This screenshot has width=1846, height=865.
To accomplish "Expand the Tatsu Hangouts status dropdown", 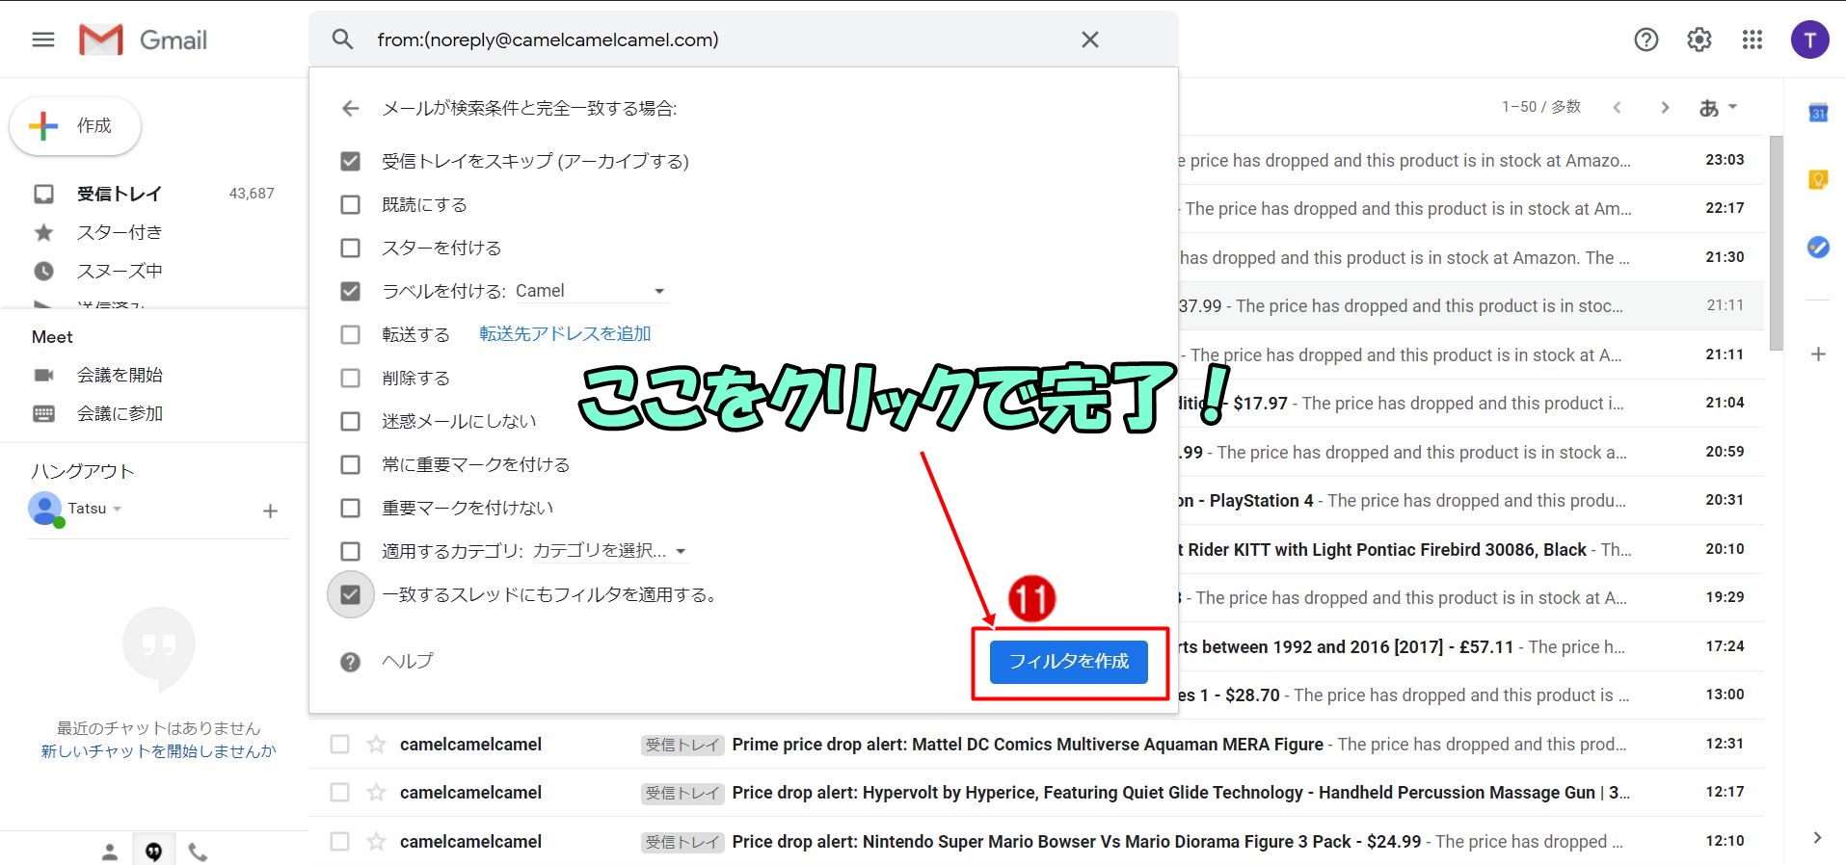I will [118, 509].
